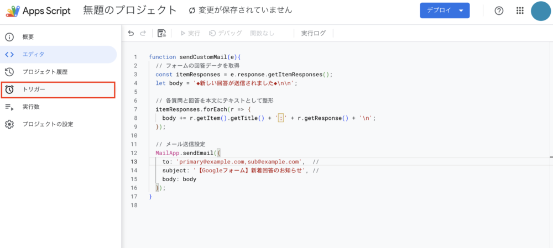Open 実行数 in the sidebar menu
553x248 pixels.
pyautogui.click(x=31, y=107)
